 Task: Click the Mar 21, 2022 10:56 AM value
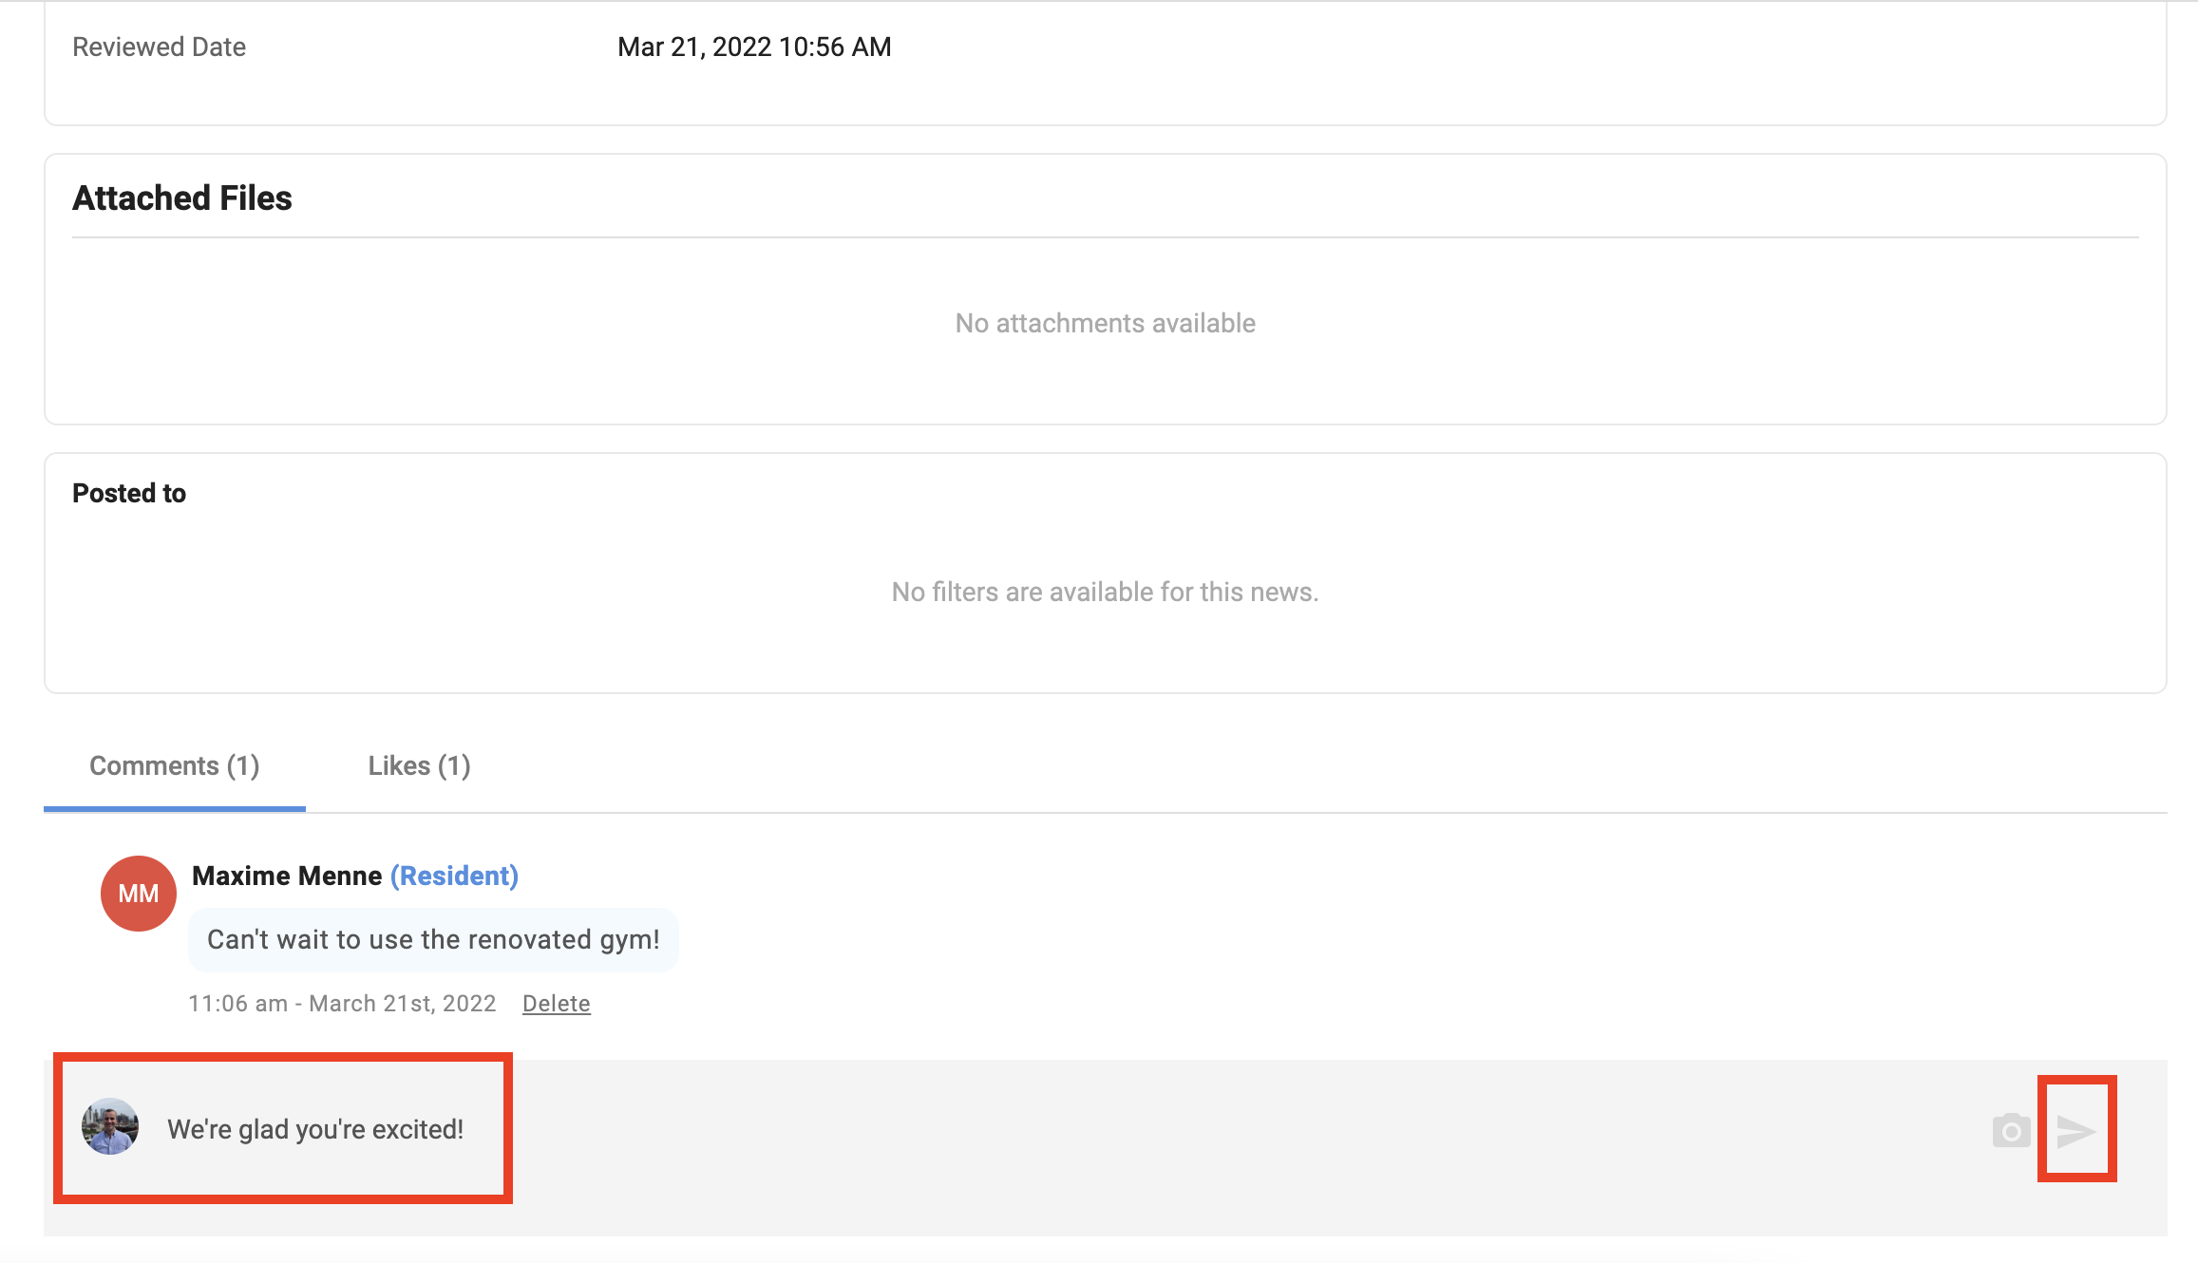754,47
